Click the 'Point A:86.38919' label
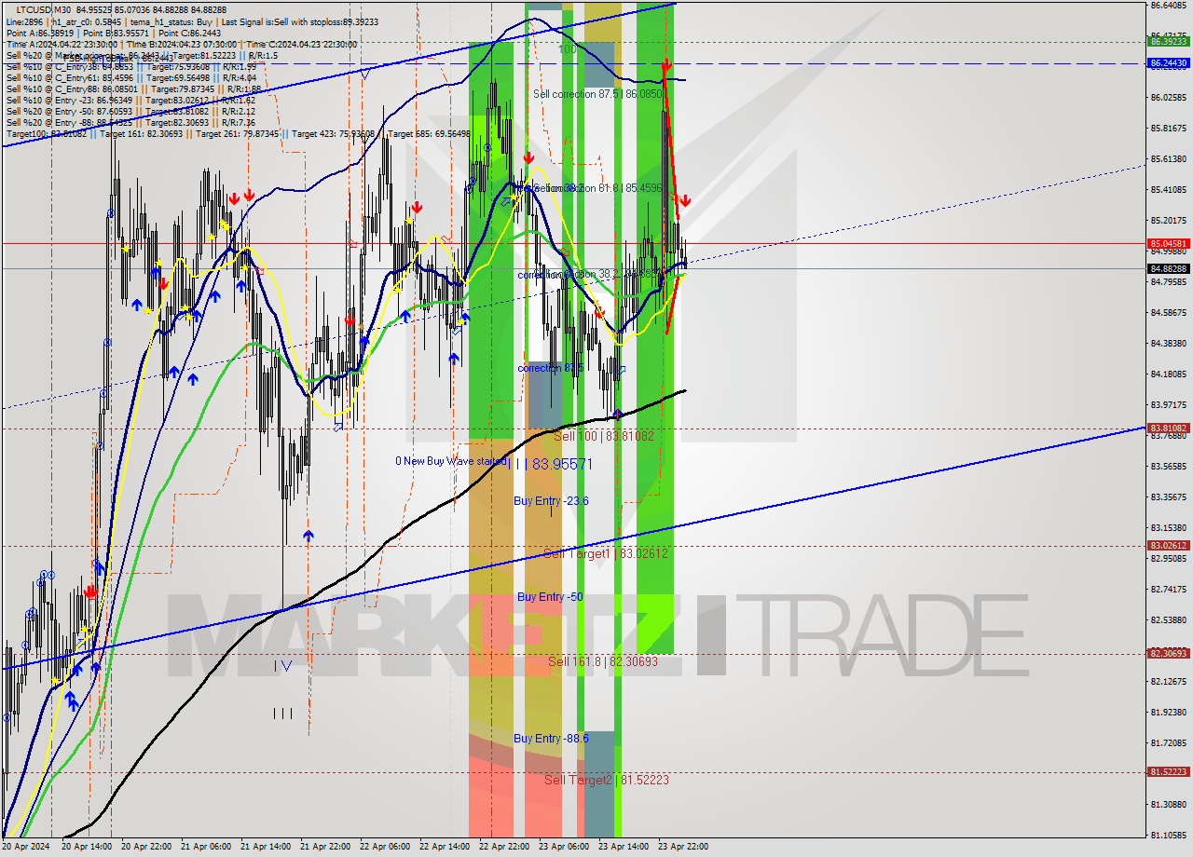The image size is (1193, 857). (40, 32)
